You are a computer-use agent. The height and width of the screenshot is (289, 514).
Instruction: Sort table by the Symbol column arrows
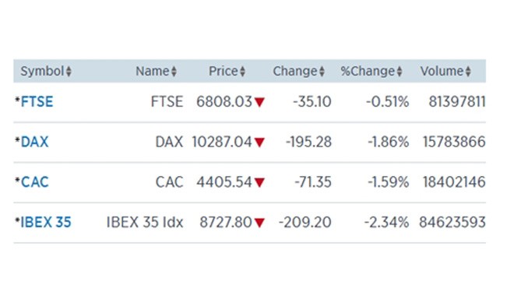(69, 72)
